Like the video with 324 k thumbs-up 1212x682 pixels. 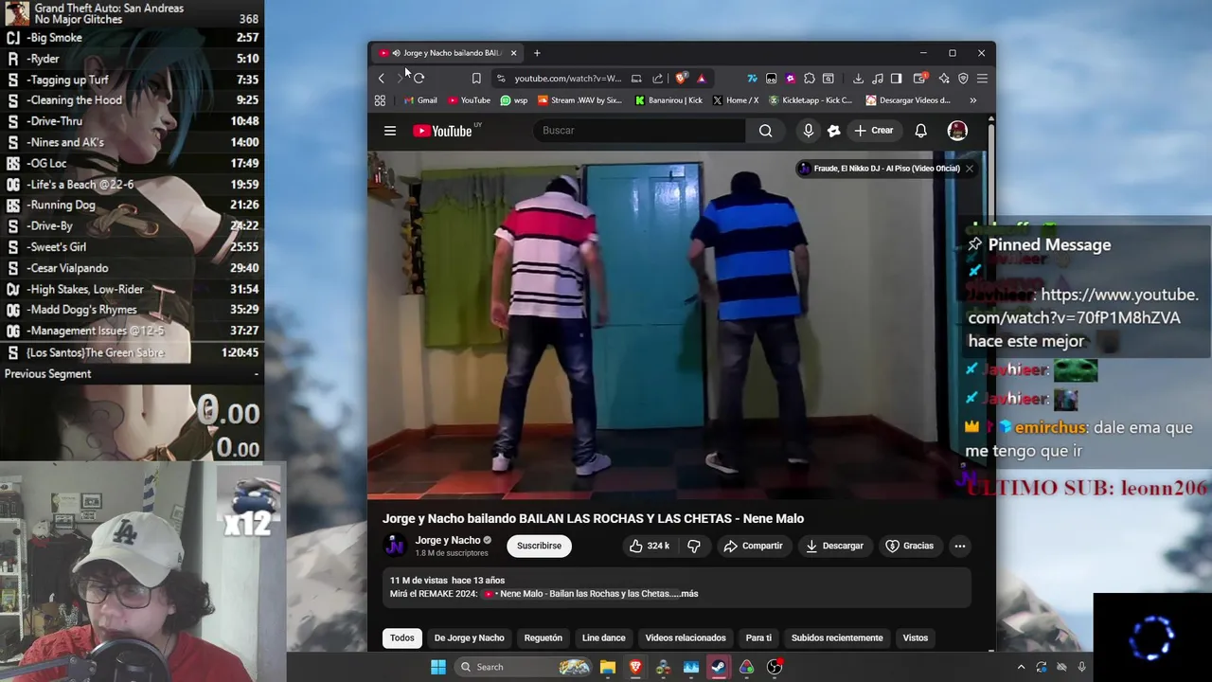(649, 546)
